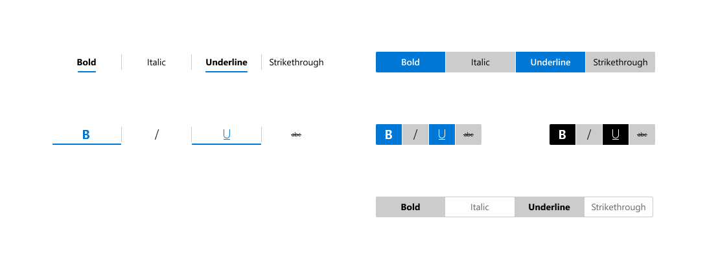
Task: Toggle the gray-filled Underline segment in outlined group
Action: pyautogui.click(x=549, y=207)
